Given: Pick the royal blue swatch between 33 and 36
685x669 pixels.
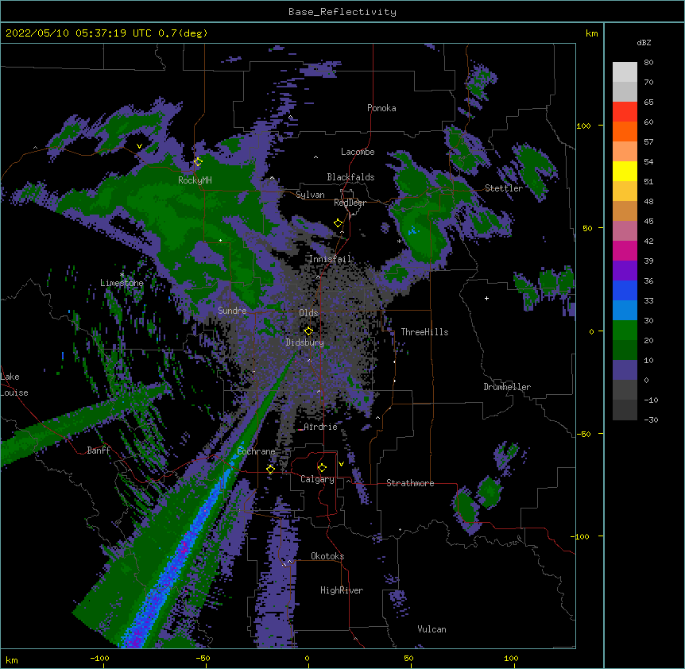Looking at the screenshot, I should point(625,290).
